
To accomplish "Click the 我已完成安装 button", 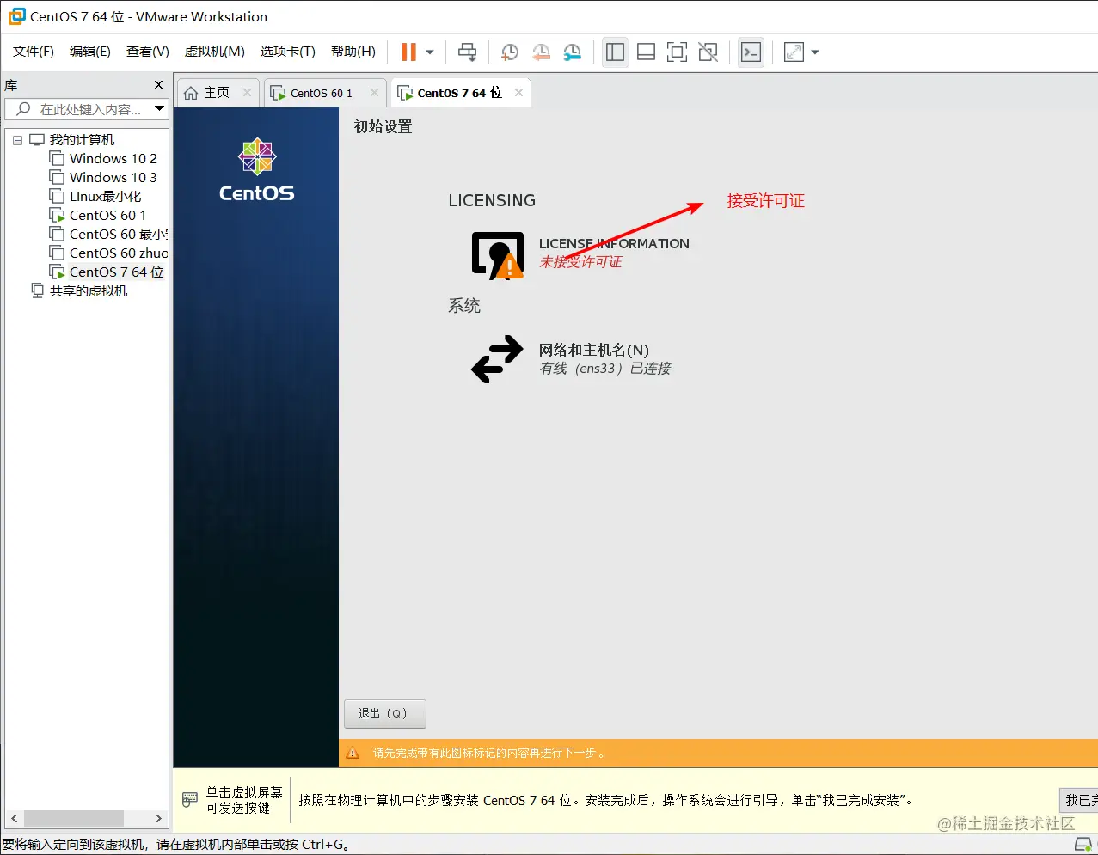I will click(x=1078, y=800).
